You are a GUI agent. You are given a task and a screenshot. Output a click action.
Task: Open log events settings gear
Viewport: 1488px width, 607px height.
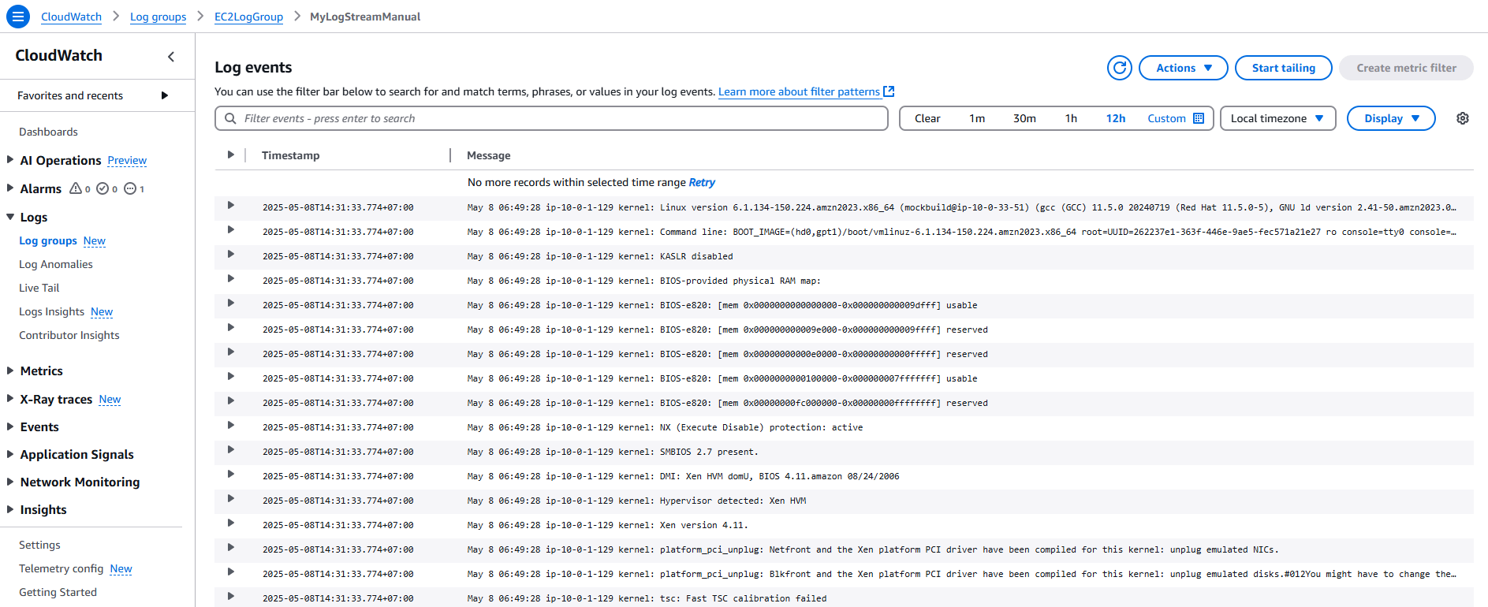[1462, 118]
